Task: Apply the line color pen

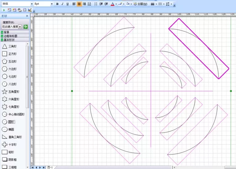Action: 120,4
